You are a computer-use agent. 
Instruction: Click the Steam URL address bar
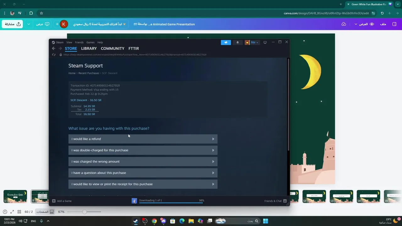coord(135,55)
